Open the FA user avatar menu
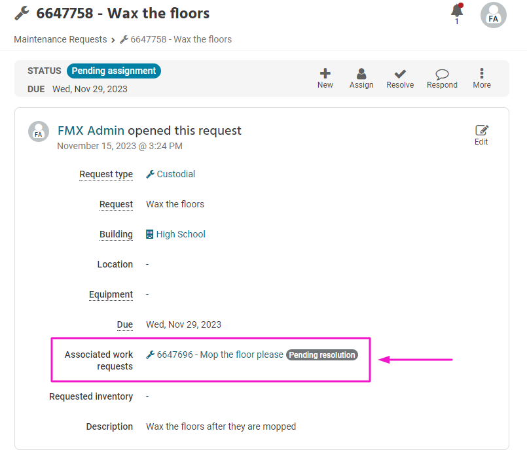527x467 pixels. coord(493,16)
